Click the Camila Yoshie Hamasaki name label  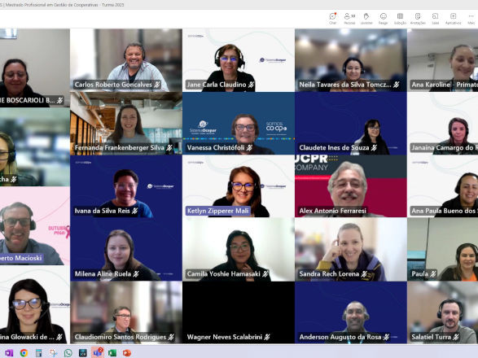click(224, 274)
